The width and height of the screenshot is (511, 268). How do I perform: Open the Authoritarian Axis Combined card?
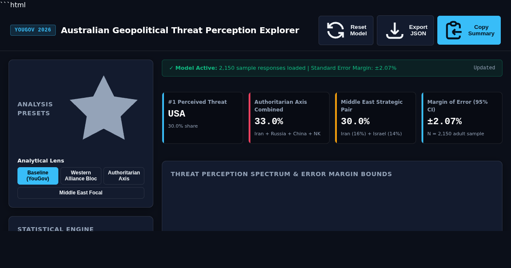coord(289,118)
